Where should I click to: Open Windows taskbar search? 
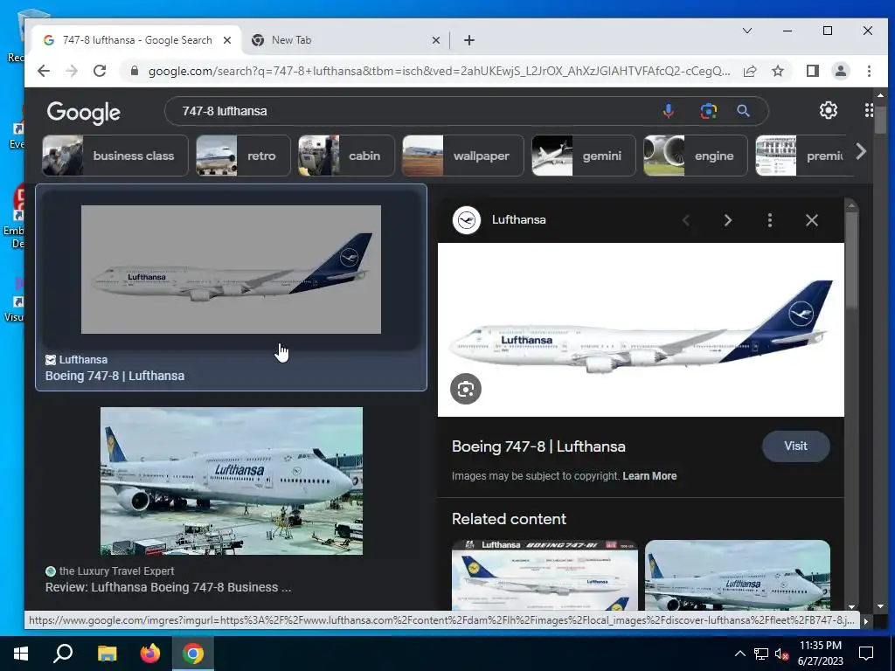[x=63, y=654]
